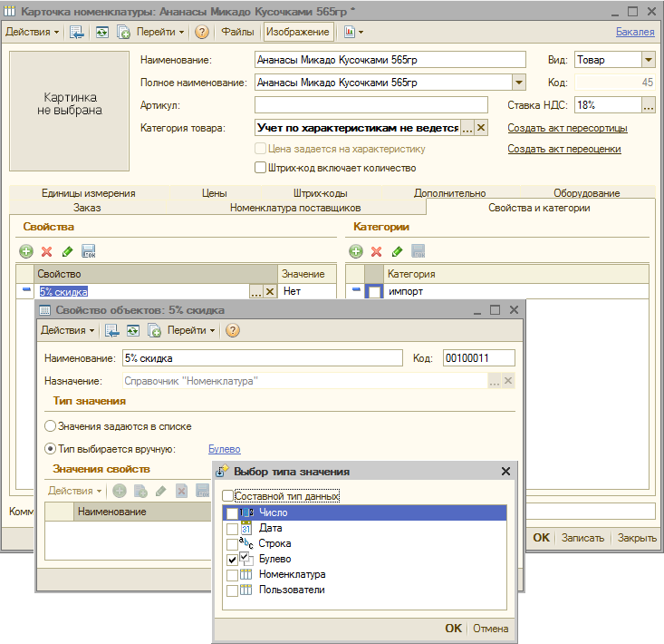Click edit pencil icon in Категории panel

click(397, 251)
